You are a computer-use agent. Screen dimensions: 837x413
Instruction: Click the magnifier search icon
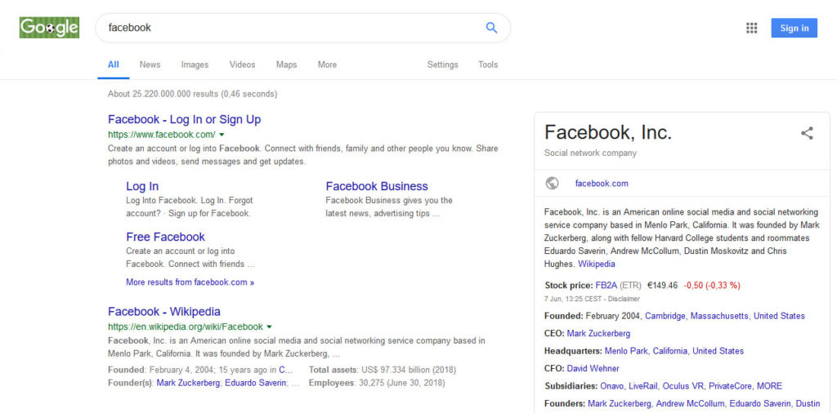click(491, 28)
